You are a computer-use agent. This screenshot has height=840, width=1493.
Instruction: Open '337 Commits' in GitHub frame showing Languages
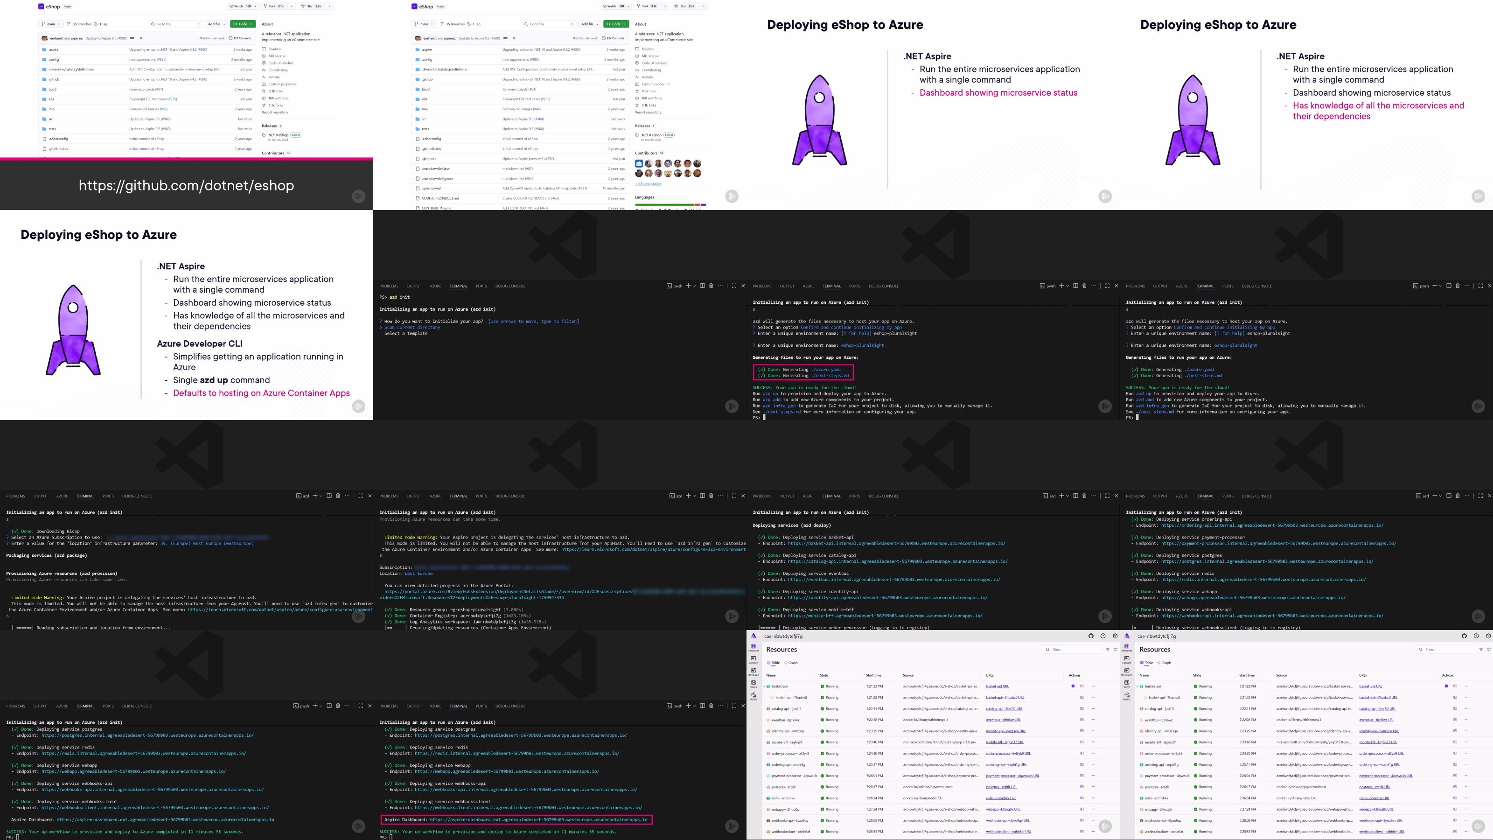(614, 38)
